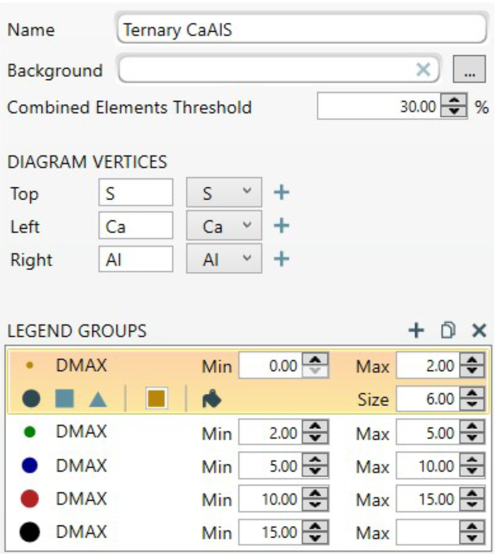Open the Top vertex element dropdown
Viewport: 496px width, 555px height.
pos(224,192)
